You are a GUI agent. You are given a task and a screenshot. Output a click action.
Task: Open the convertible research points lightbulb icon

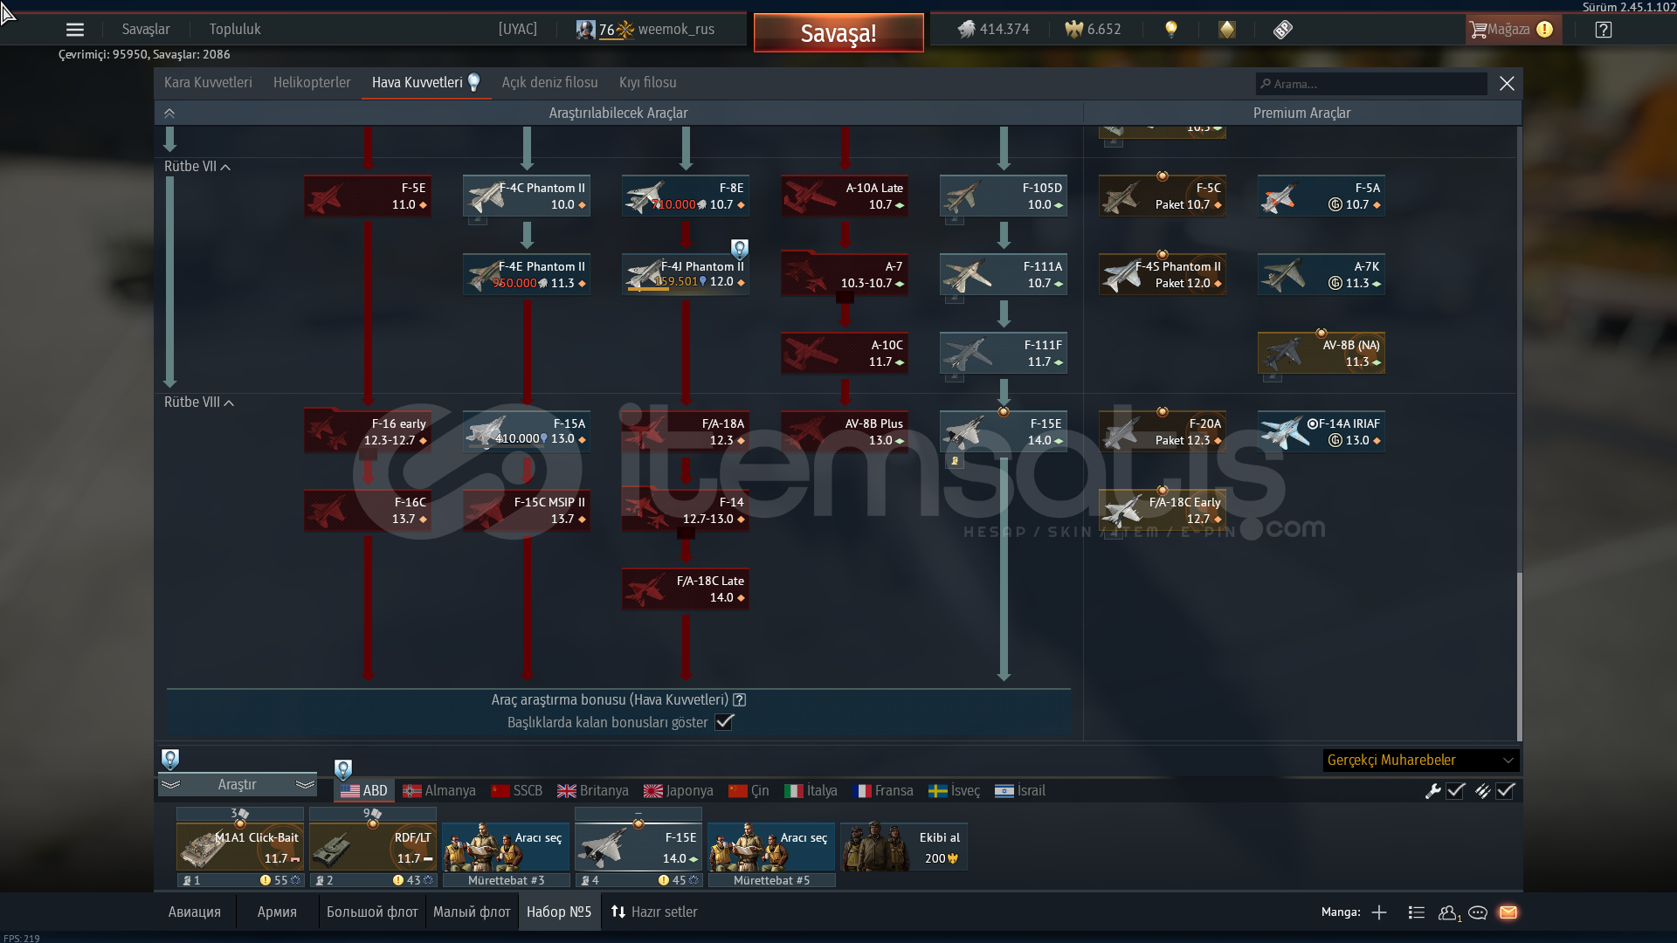click(x=1171, y=29)
